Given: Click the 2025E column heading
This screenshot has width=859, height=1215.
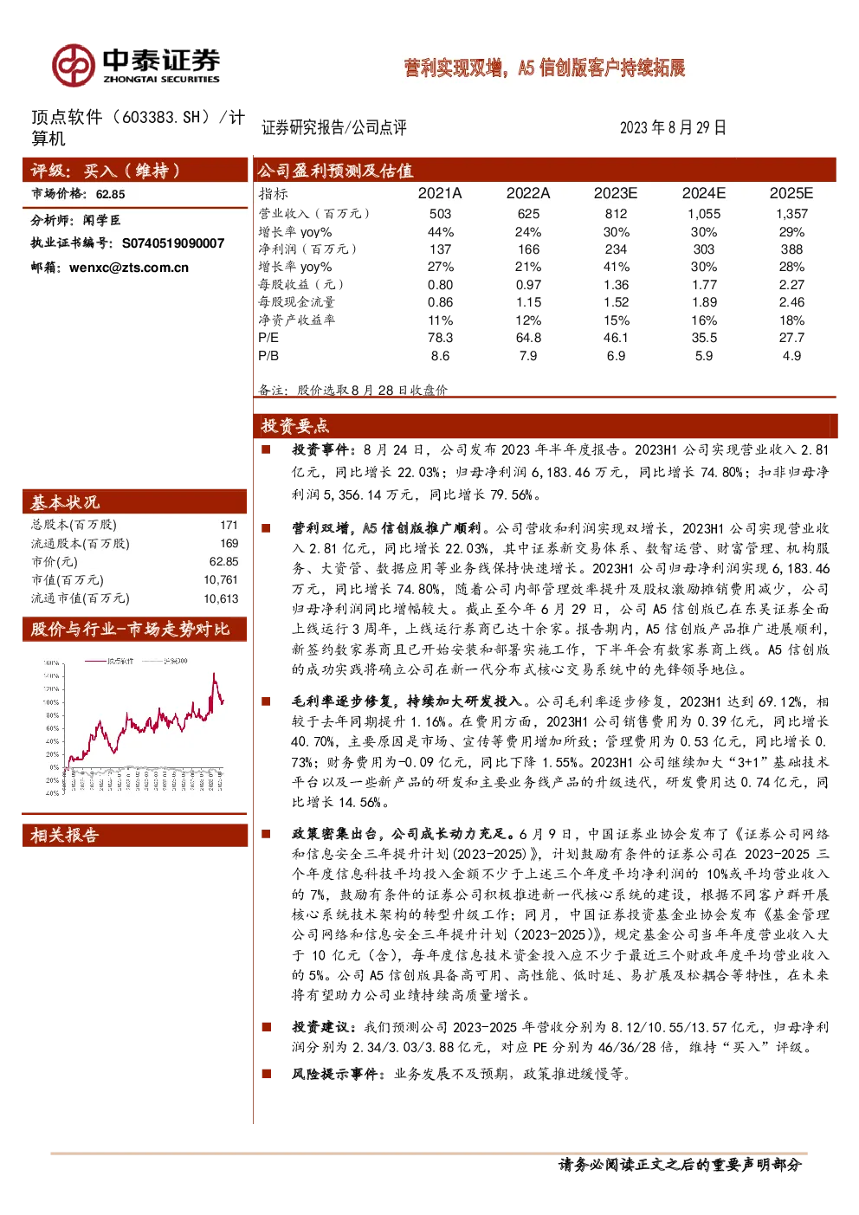Looking at the screenshot, I should coord(791,193).
